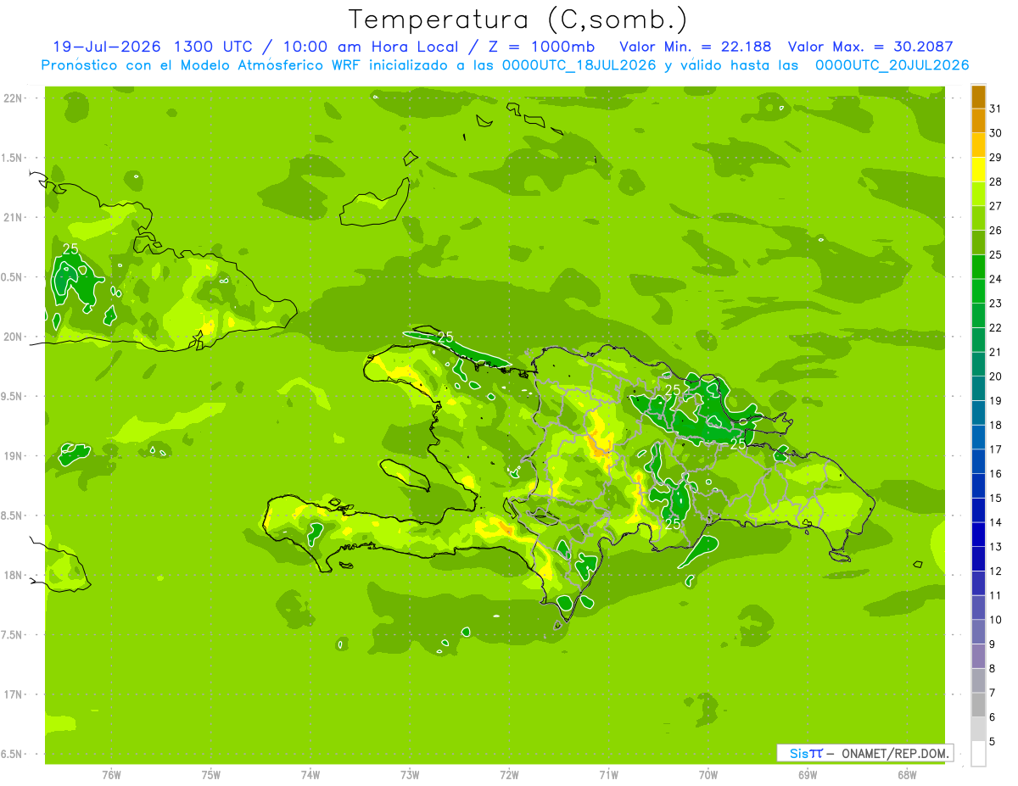Click the color bar segment between 30 and 31
Screen dimensions: 1018x786
pos(978,121)
